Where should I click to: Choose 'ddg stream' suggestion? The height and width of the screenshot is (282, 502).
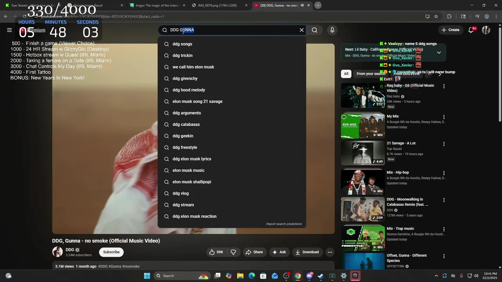point(232,205)
